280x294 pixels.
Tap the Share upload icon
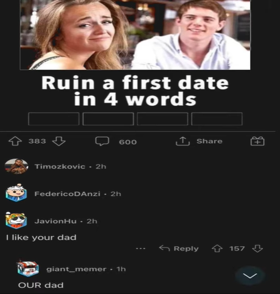pyautogui.click(x=182, y=141)
